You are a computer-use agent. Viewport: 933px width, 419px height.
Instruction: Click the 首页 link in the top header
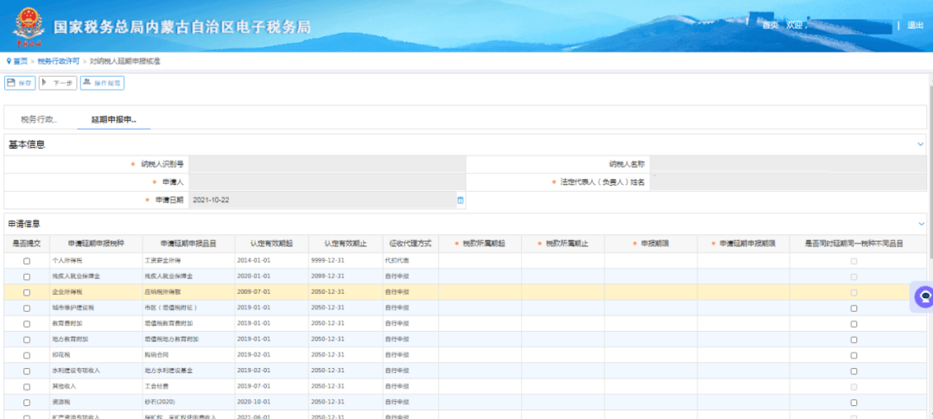pyautogui.click(x=770, y=26)
